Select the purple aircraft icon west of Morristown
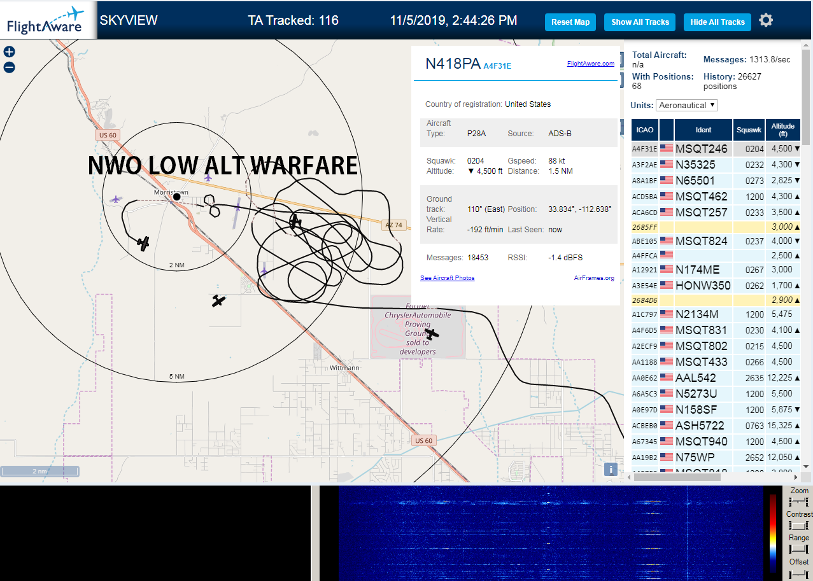 pyautogui.click(x=115, y=200)
